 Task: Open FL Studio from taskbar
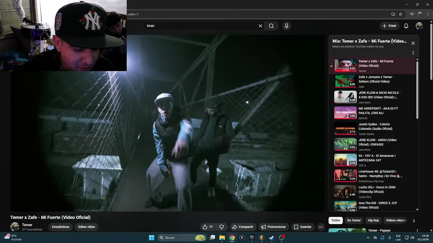tap(261, 238)
